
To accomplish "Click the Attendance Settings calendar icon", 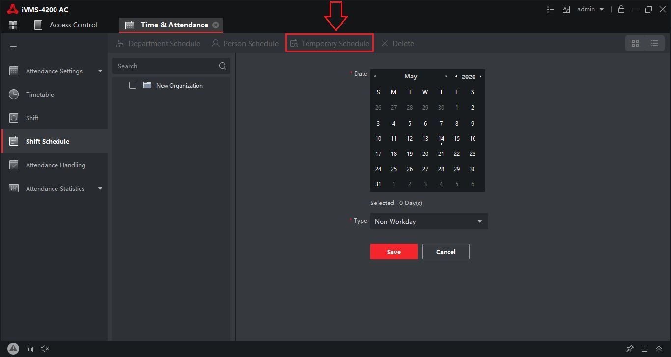I will (14, 71).
